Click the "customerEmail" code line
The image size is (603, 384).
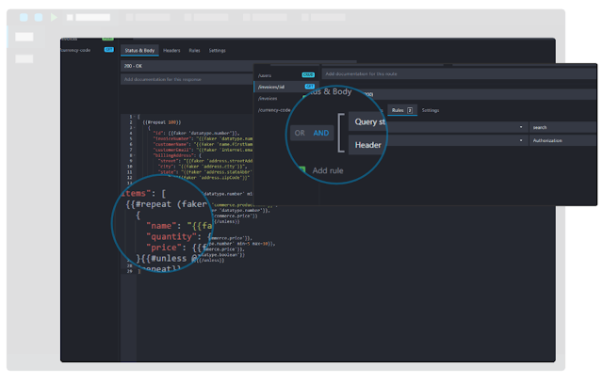[203, 150]
